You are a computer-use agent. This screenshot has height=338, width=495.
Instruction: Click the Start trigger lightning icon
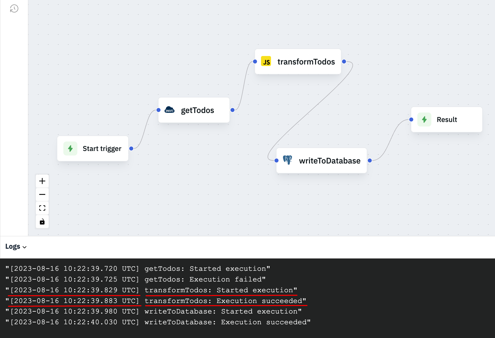click(70, 148)
